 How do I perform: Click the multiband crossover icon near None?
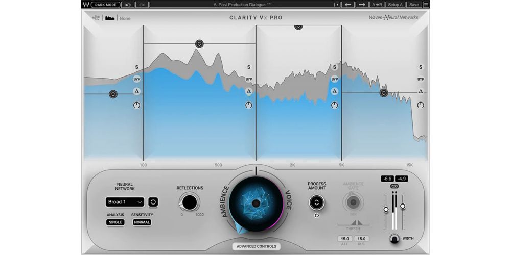96,18
